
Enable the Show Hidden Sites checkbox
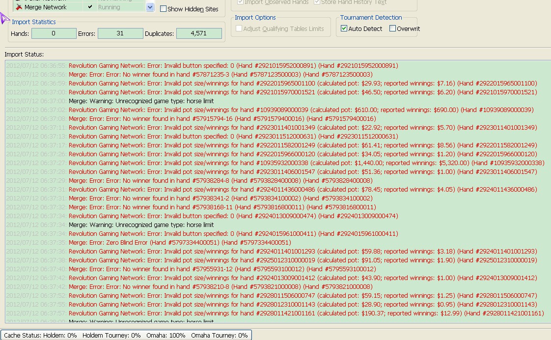coord(163,9)
